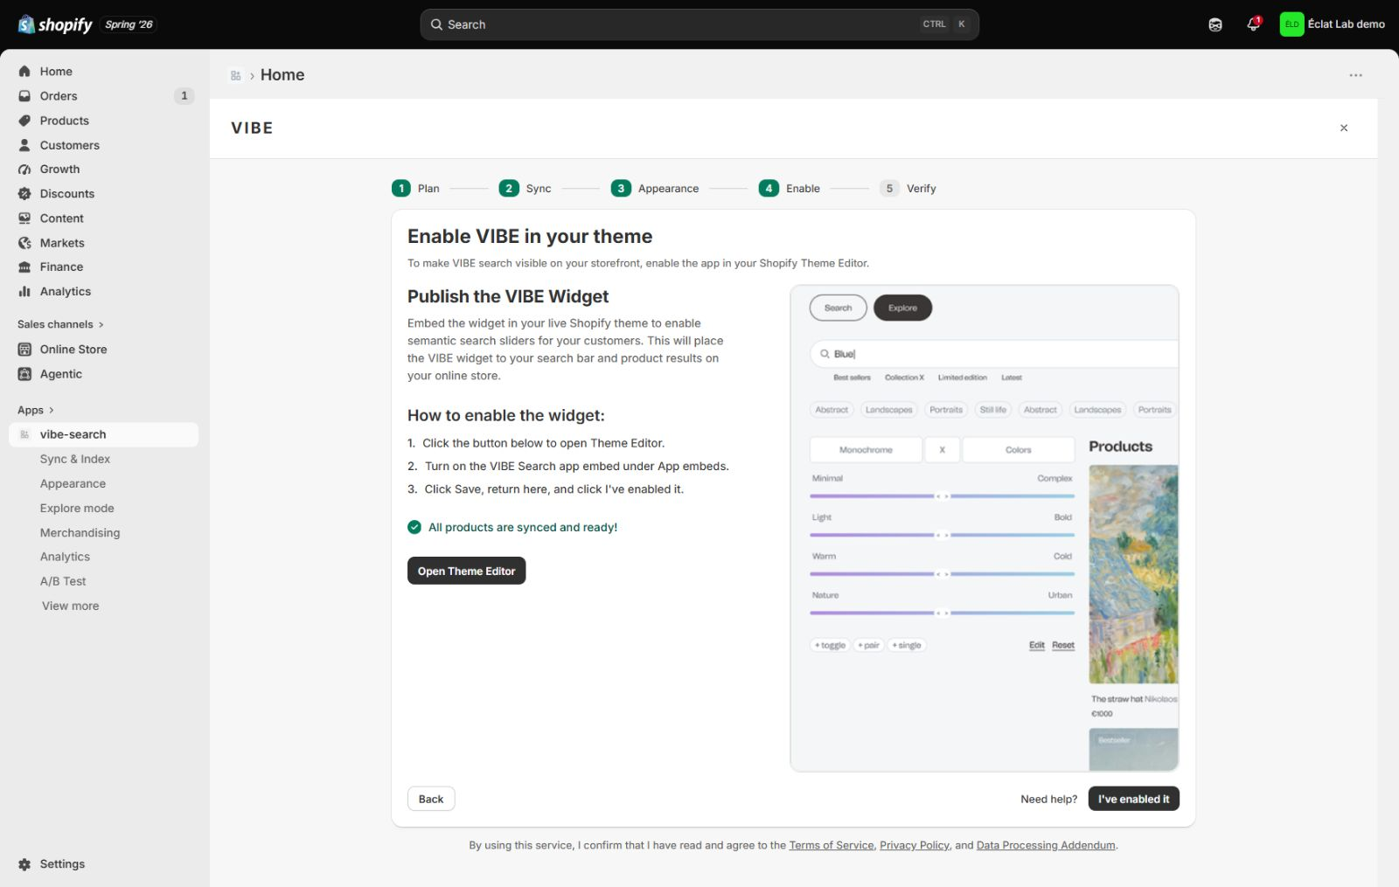
Task: Click View more in the app submenu
Action: coord(71,606)
